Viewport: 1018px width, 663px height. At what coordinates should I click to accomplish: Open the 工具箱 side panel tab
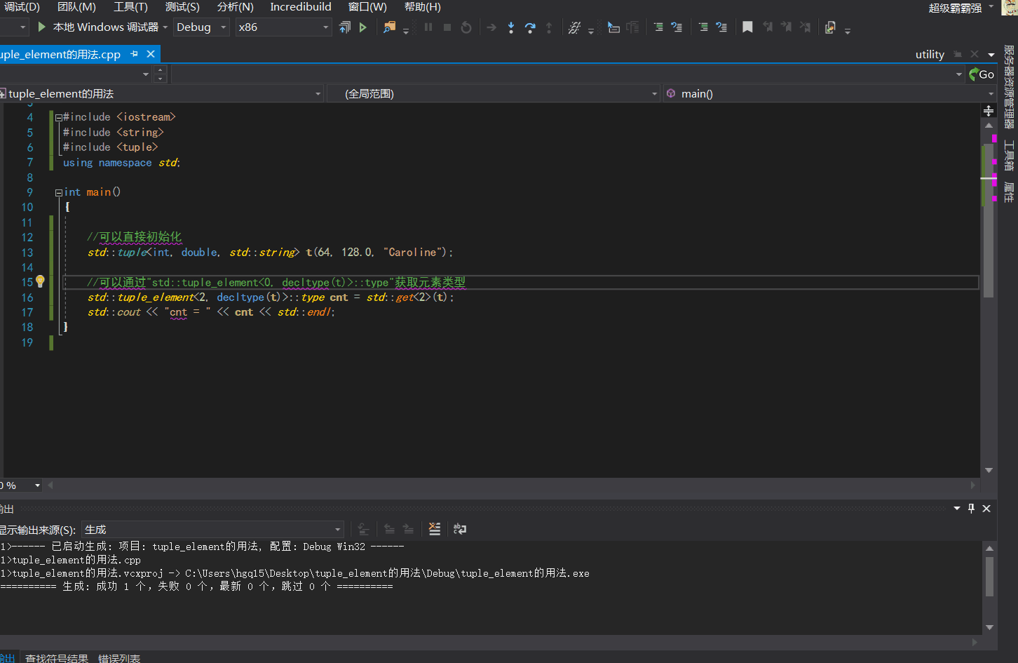tap(1009, 156)
